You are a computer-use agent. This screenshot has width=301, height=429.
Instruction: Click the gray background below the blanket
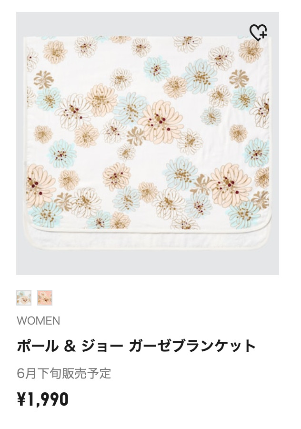tap(148, 262)
